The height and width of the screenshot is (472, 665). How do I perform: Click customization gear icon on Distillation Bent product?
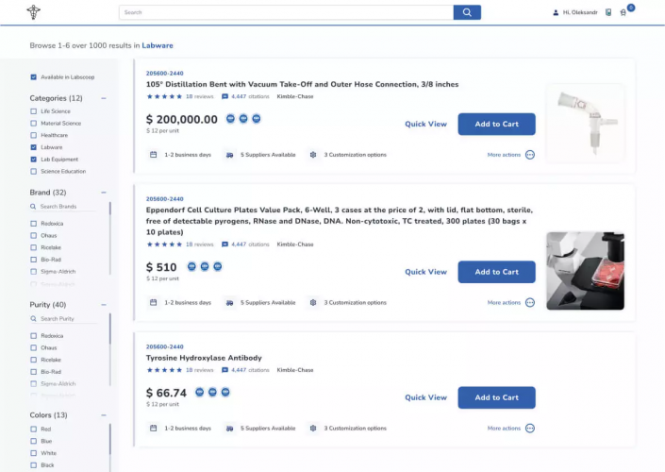[x=313, y=155]
